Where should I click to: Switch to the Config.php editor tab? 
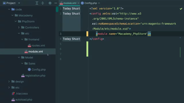(x=91, y=3)
